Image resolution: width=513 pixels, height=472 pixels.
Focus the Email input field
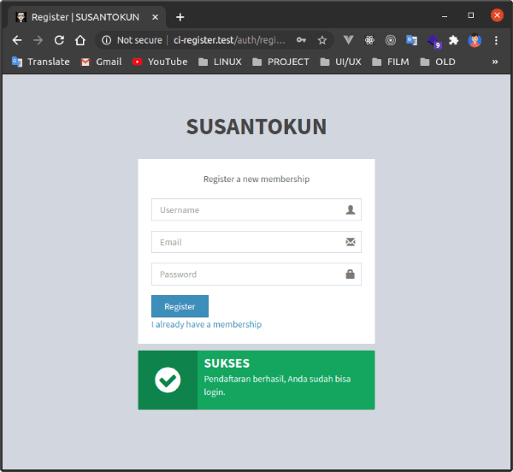(x=256, y=242)
